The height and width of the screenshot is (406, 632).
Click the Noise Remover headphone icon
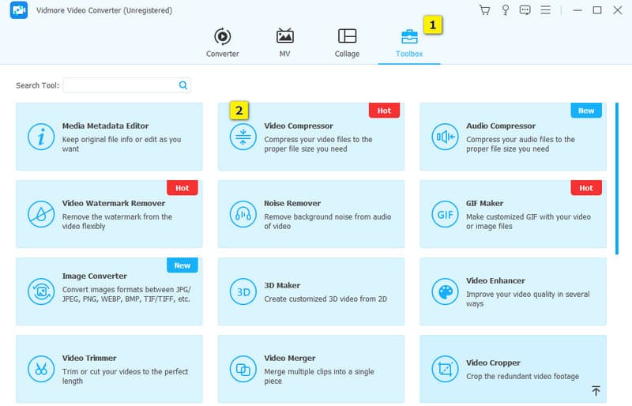coord(242,214)
